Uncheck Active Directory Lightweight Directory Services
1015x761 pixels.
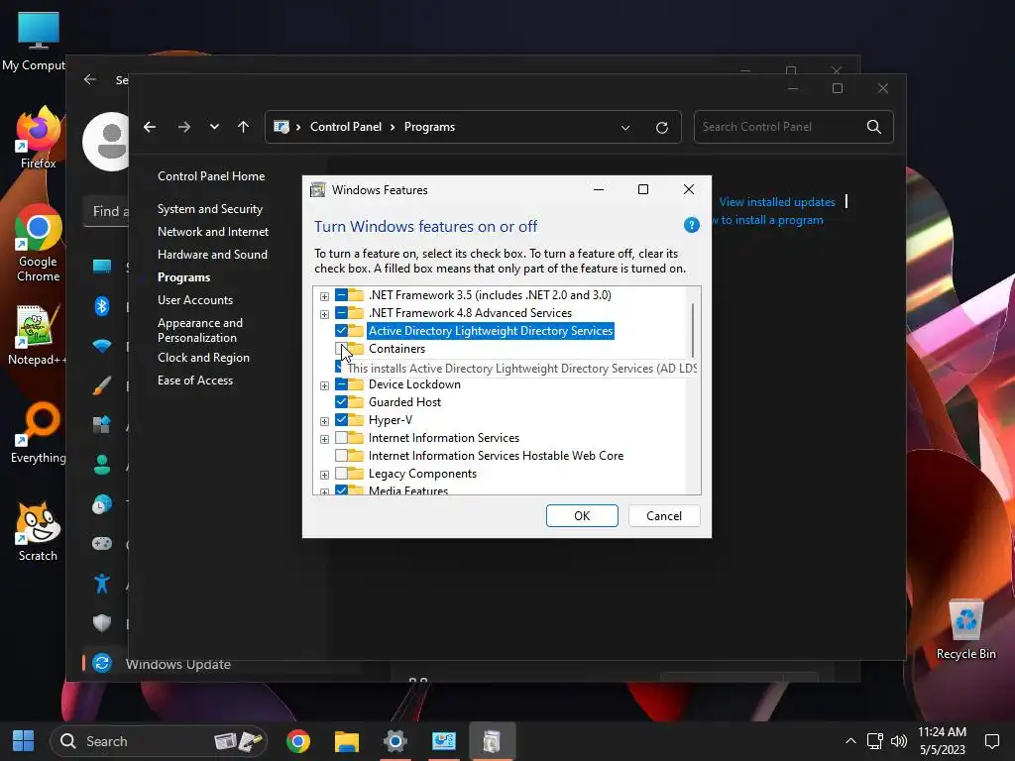click(341, 331)
